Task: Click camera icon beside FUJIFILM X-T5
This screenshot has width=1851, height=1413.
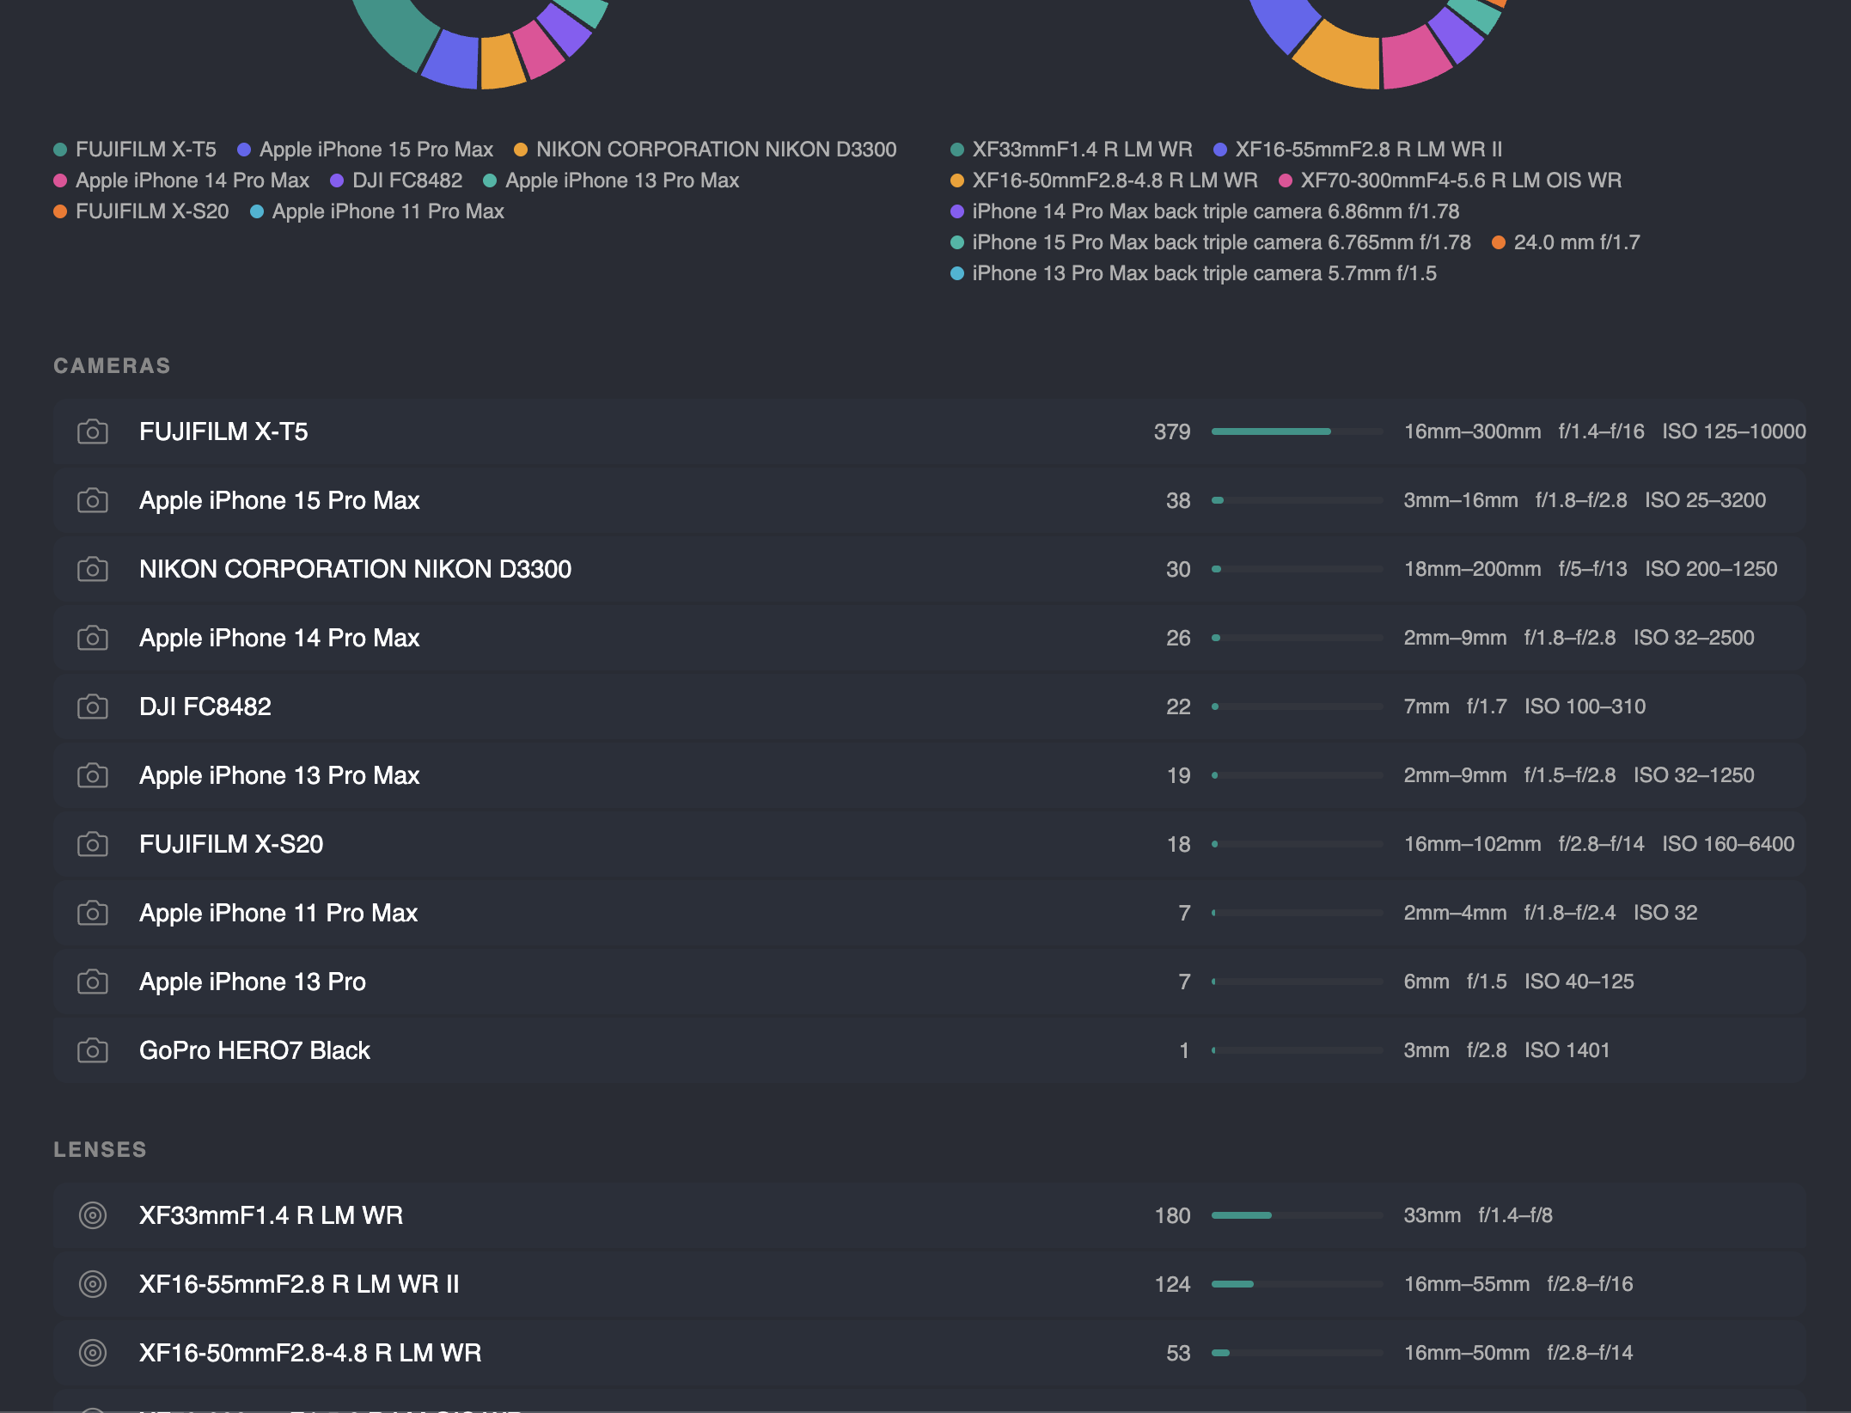Action: [93, 431]
